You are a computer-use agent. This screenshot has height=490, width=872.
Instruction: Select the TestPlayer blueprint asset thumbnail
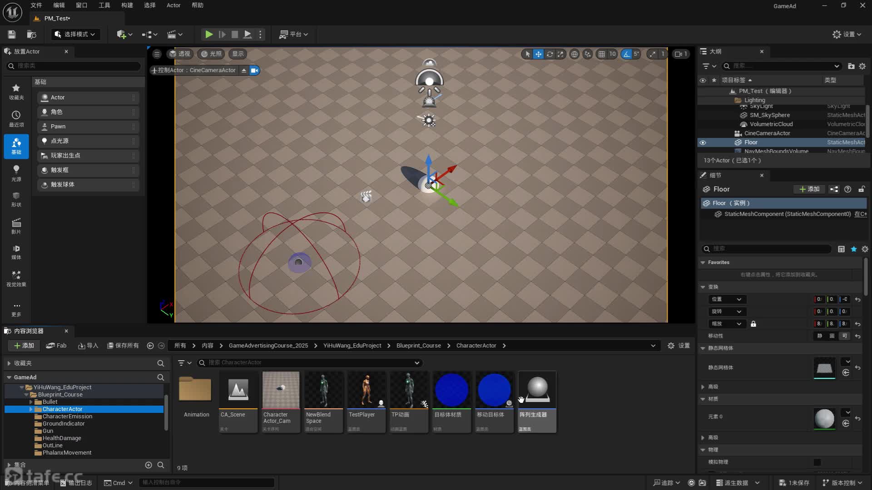367,390
